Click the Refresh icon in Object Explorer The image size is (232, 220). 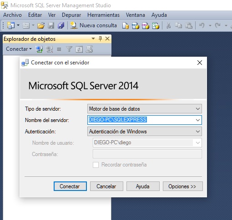click(x=79, y=49)
